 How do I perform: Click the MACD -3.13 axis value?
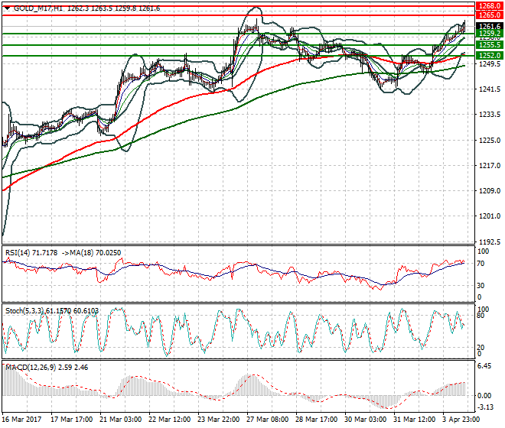tap(485, 407)
